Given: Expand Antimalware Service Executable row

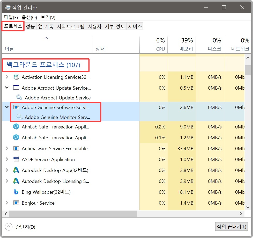Looking at the screenshot, I should pyautogui.click(x=7, y=148).
